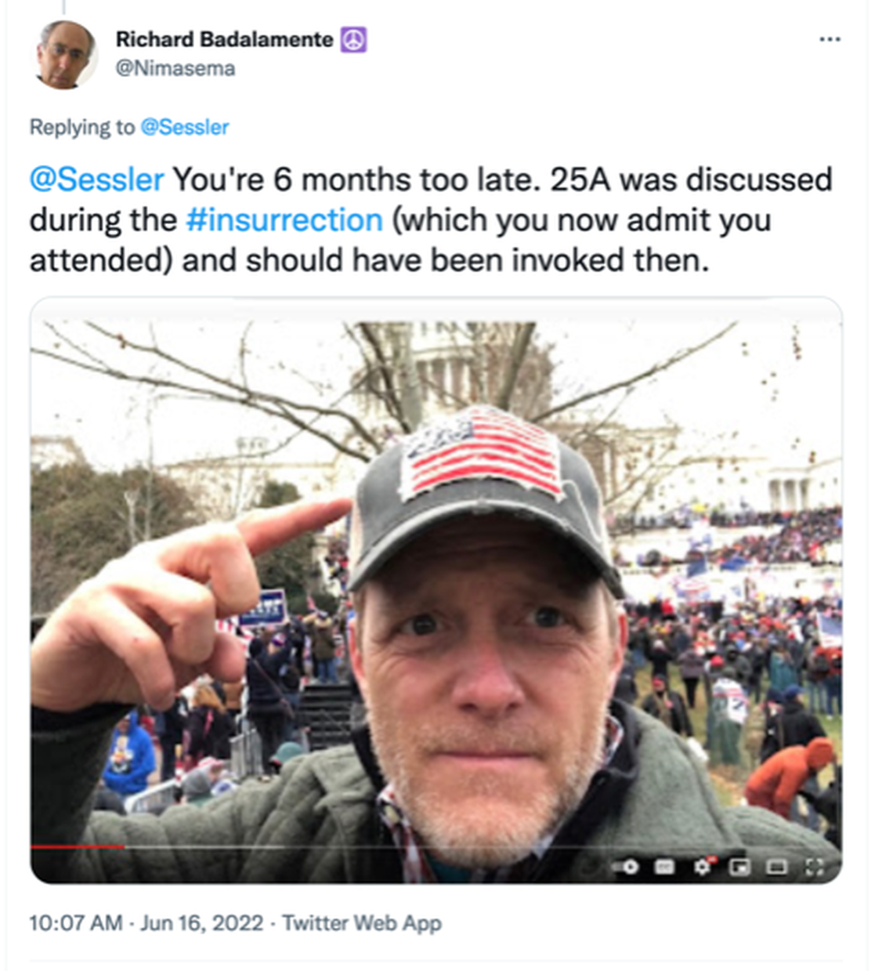Click the embedded video thumbnail
The width and height of the screenshot is (893, 971).
(x=436, y=588)
